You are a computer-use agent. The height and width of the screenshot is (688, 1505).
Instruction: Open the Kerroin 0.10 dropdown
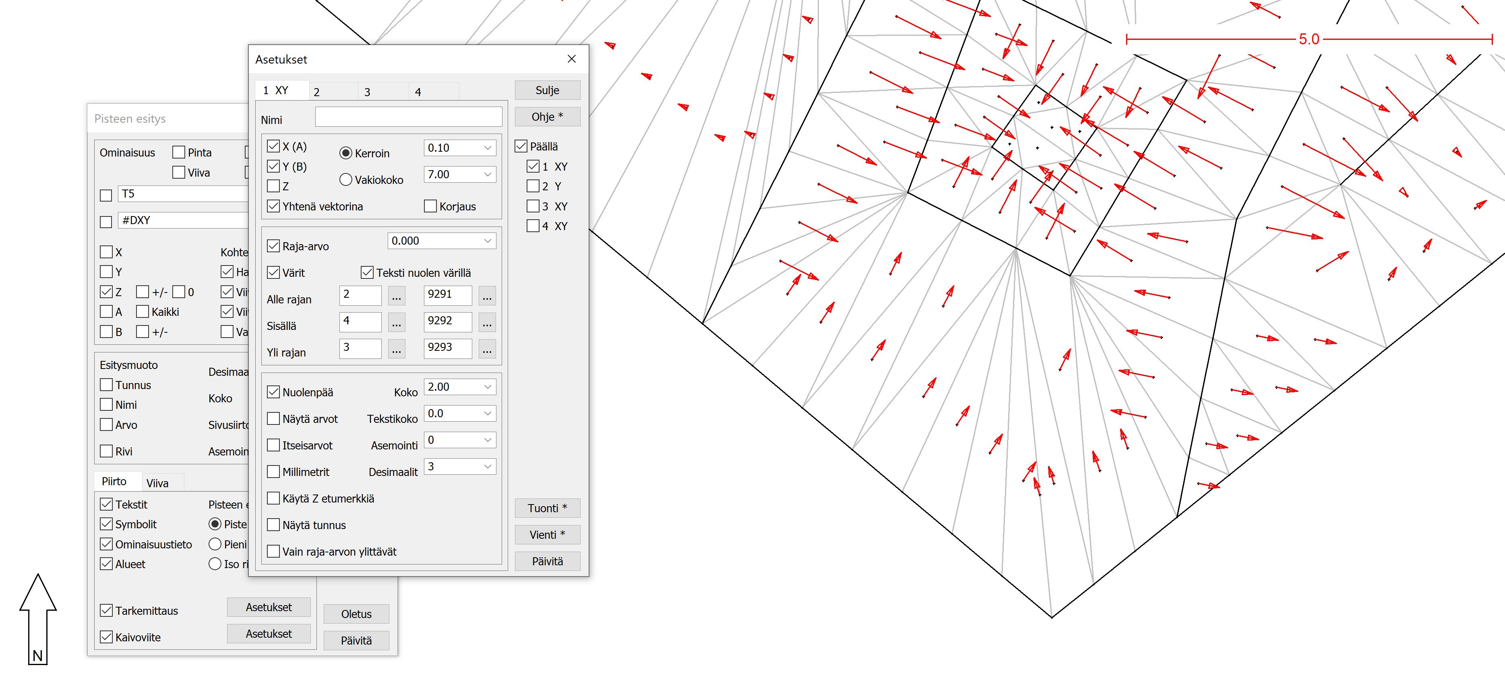[487, 148]
